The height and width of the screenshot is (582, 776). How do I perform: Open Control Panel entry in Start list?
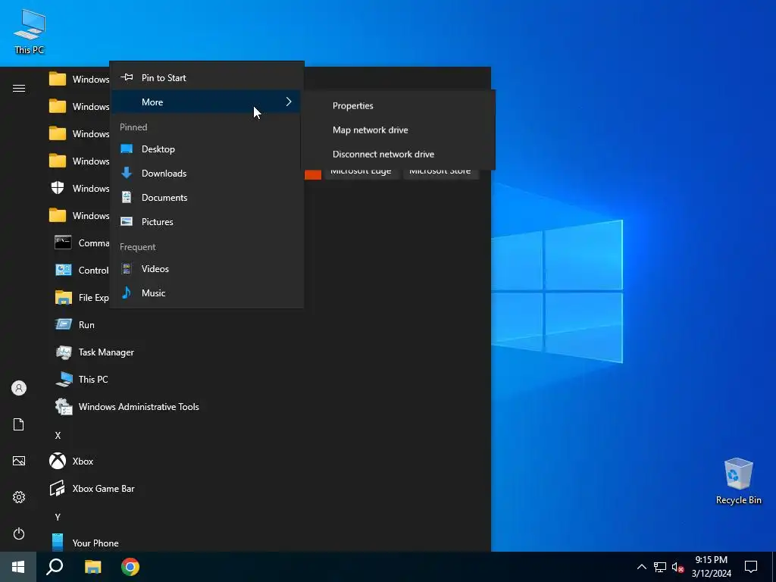(x=82, y=271)
